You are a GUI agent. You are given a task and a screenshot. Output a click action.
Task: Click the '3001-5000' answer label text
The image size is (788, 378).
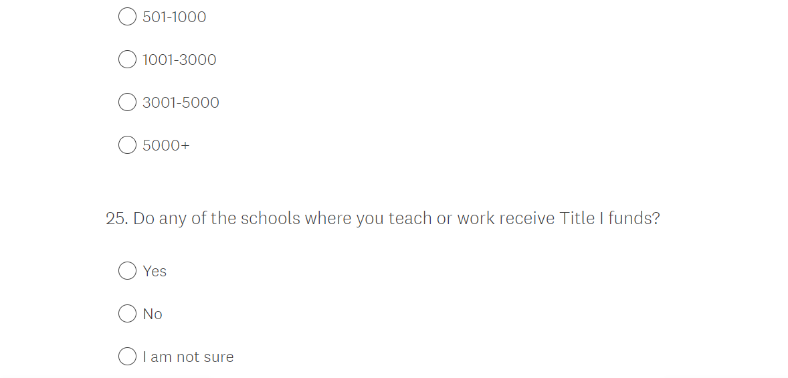[181, 102]
